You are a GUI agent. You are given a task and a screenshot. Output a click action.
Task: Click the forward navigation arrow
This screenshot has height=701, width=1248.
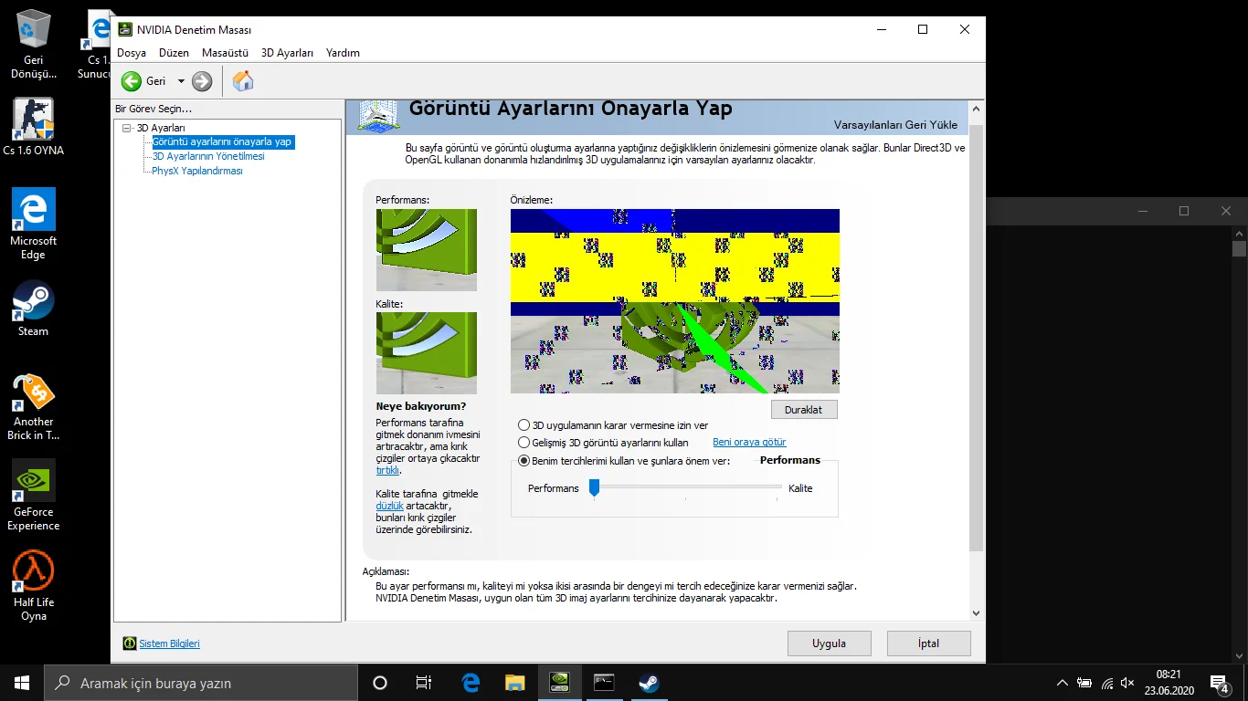[202, 81]
